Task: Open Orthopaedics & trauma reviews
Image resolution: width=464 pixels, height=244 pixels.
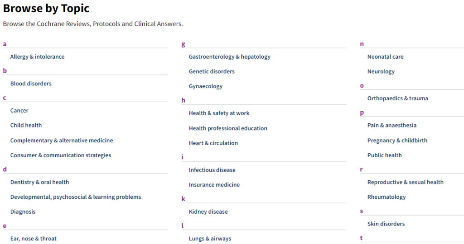Action: click(398, 99)
